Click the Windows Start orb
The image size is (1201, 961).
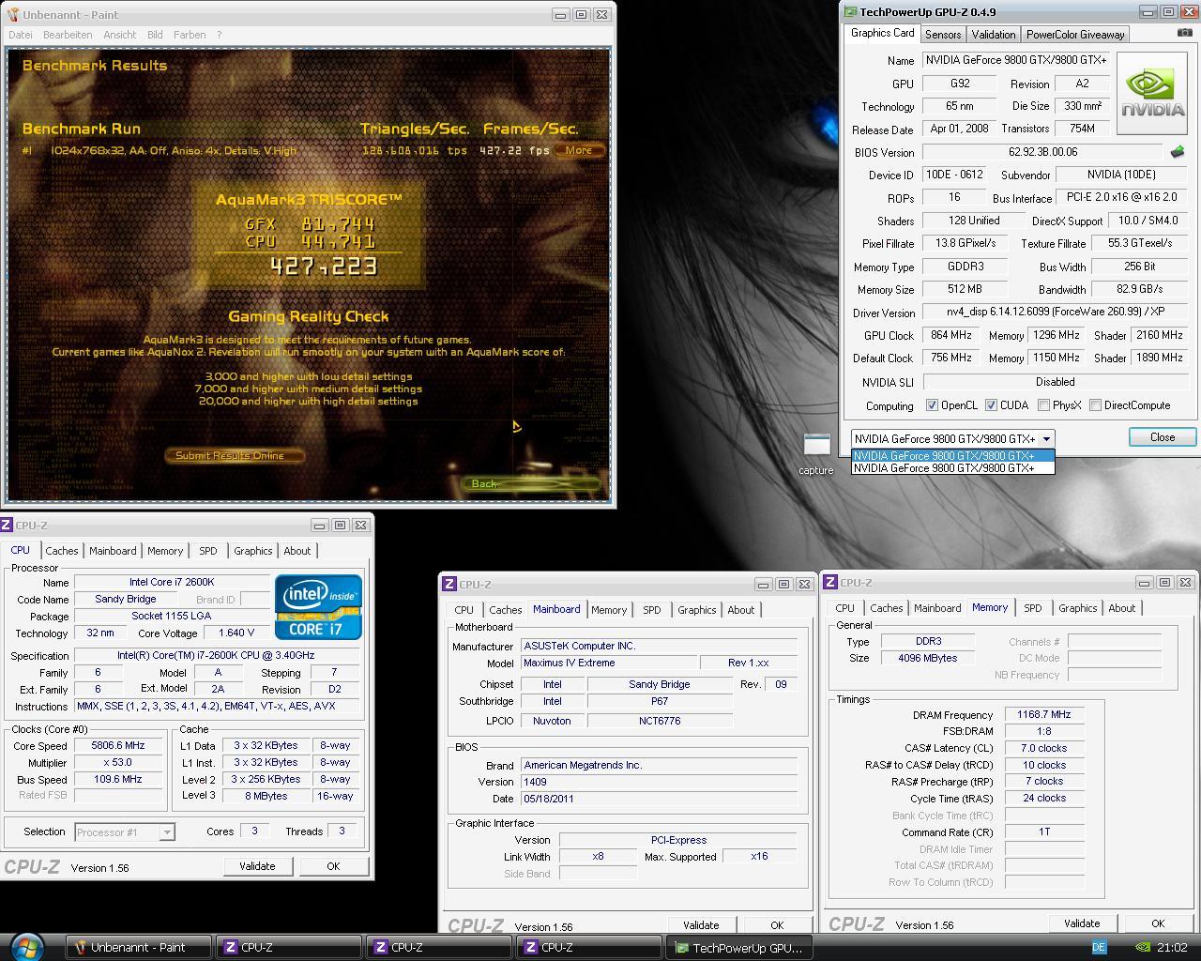[25, 946]
